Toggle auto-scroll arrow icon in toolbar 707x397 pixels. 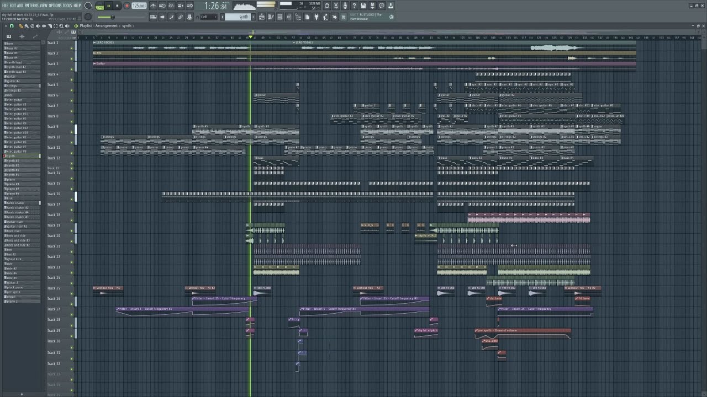pos(162,17)
